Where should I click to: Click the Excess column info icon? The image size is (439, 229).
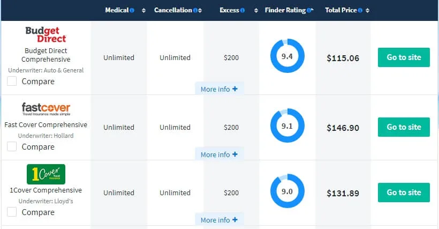(243, 10)
